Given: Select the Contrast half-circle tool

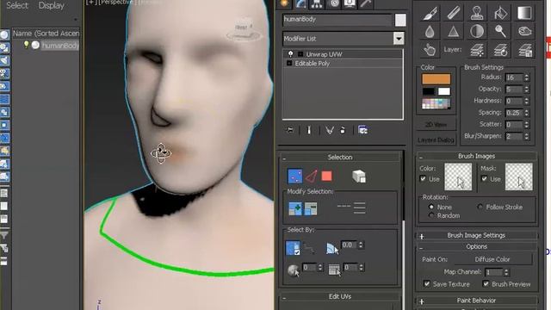Looking at the screenshot, I should (x=477, y=32).
